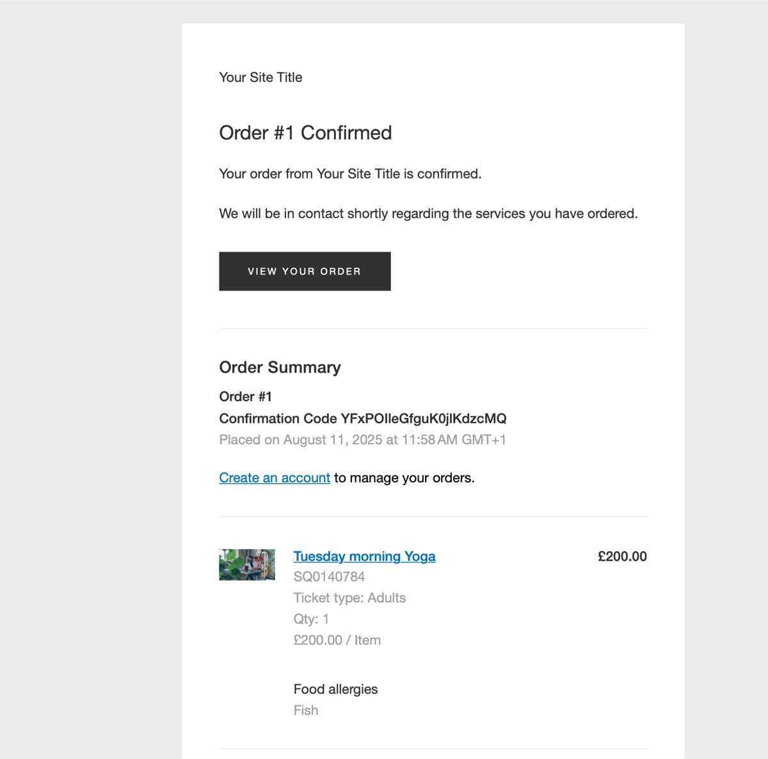This screenshot has height=759, width=768.
Task: Click the Order Summary heading
Action: pyautogui.click(x=280, y=367)
